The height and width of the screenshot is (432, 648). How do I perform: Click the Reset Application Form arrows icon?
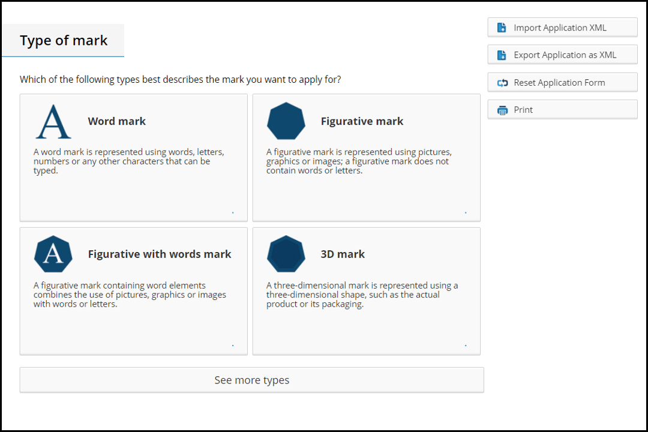coord(502,83)
